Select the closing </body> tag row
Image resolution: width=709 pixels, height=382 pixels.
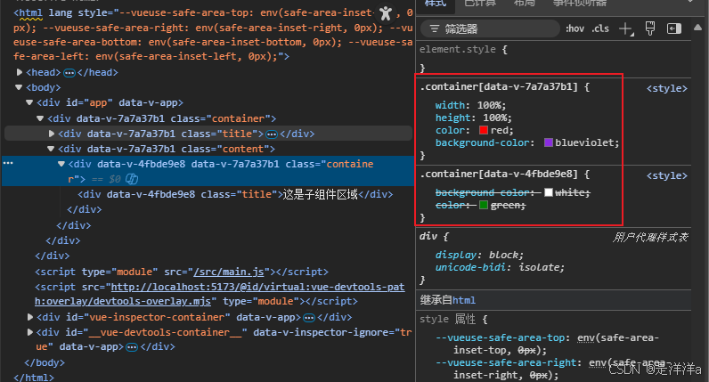click(45, 362)
